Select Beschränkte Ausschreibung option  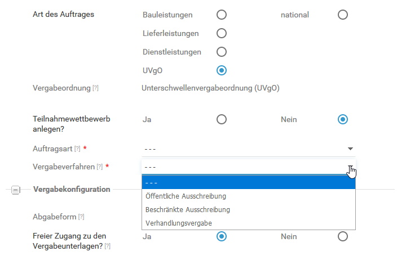point(187,210)
